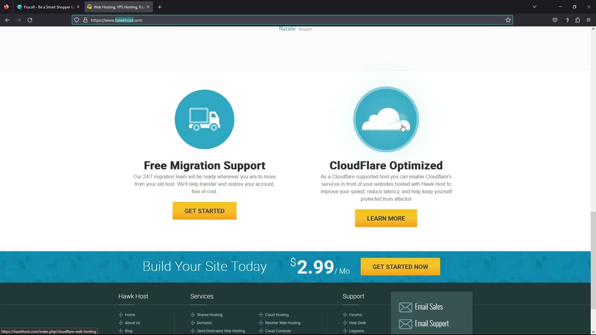
Task: Click the LEARN MORE button
Action: pos(386,218)
